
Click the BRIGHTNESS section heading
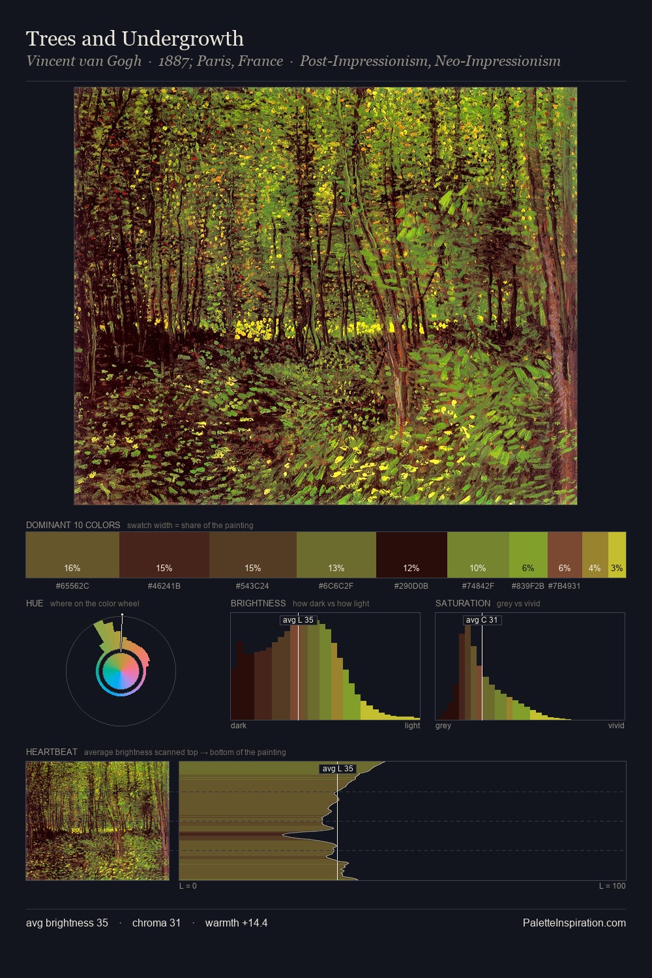[x=258, y=603]
